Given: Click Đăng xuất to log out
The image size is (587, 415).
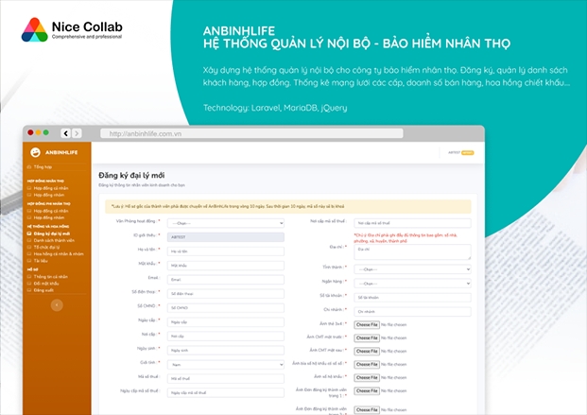Looking at the screenshot, I should [x=43, y=290].
